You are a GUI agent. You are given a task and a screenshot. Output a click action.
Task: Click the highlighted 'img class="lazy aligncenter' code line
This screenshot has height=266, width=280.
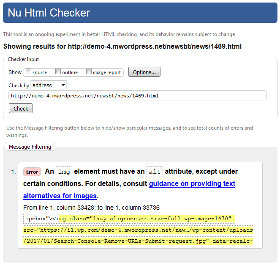pyautogui.click(x=147, y=219)
